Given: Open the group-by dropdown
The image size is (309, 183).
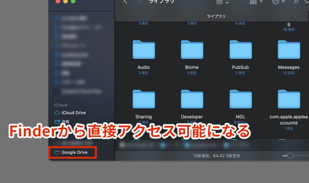Looking at the screenshot, I should coord(256,2).
